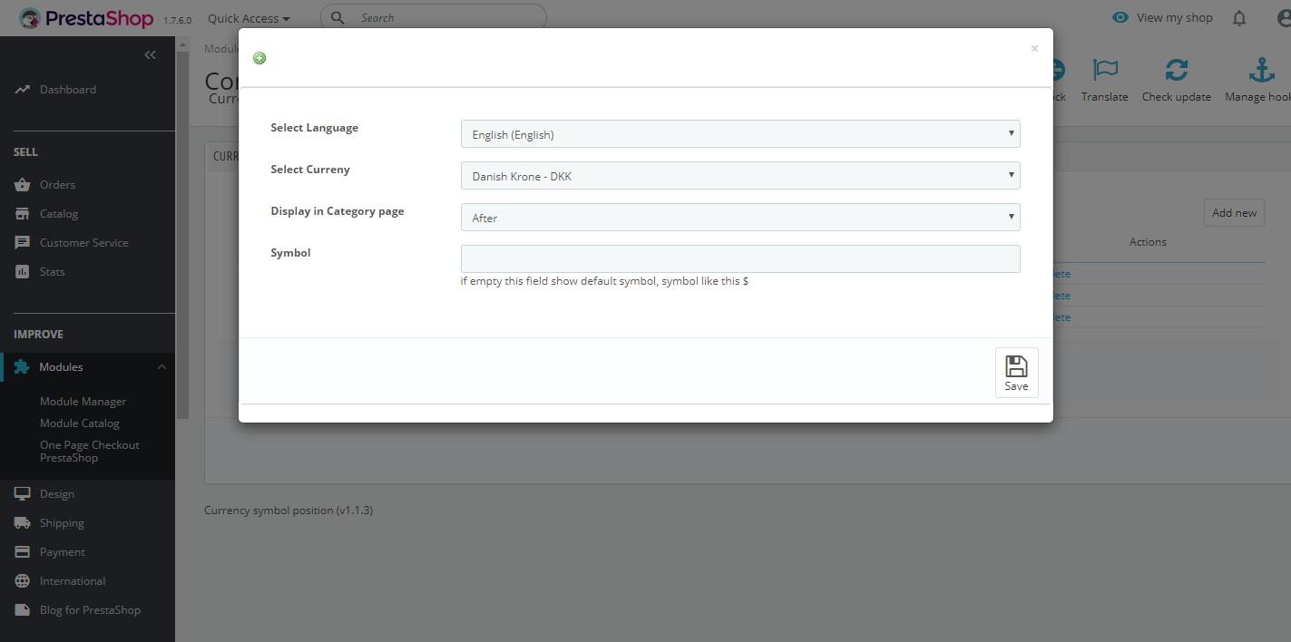The height and width of the screenshot is (642, 1291).
Task: Click the 'Currency symbol position (v1.1.3)' text
Action: click(289, 511)
